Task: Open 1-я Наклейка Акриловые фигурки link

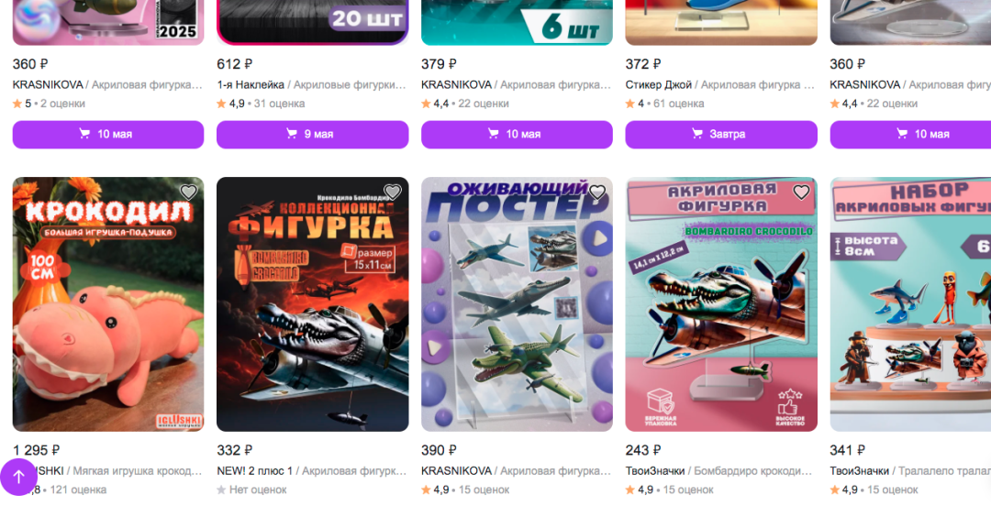Action: pyautogui.click(x=312, y=84)
